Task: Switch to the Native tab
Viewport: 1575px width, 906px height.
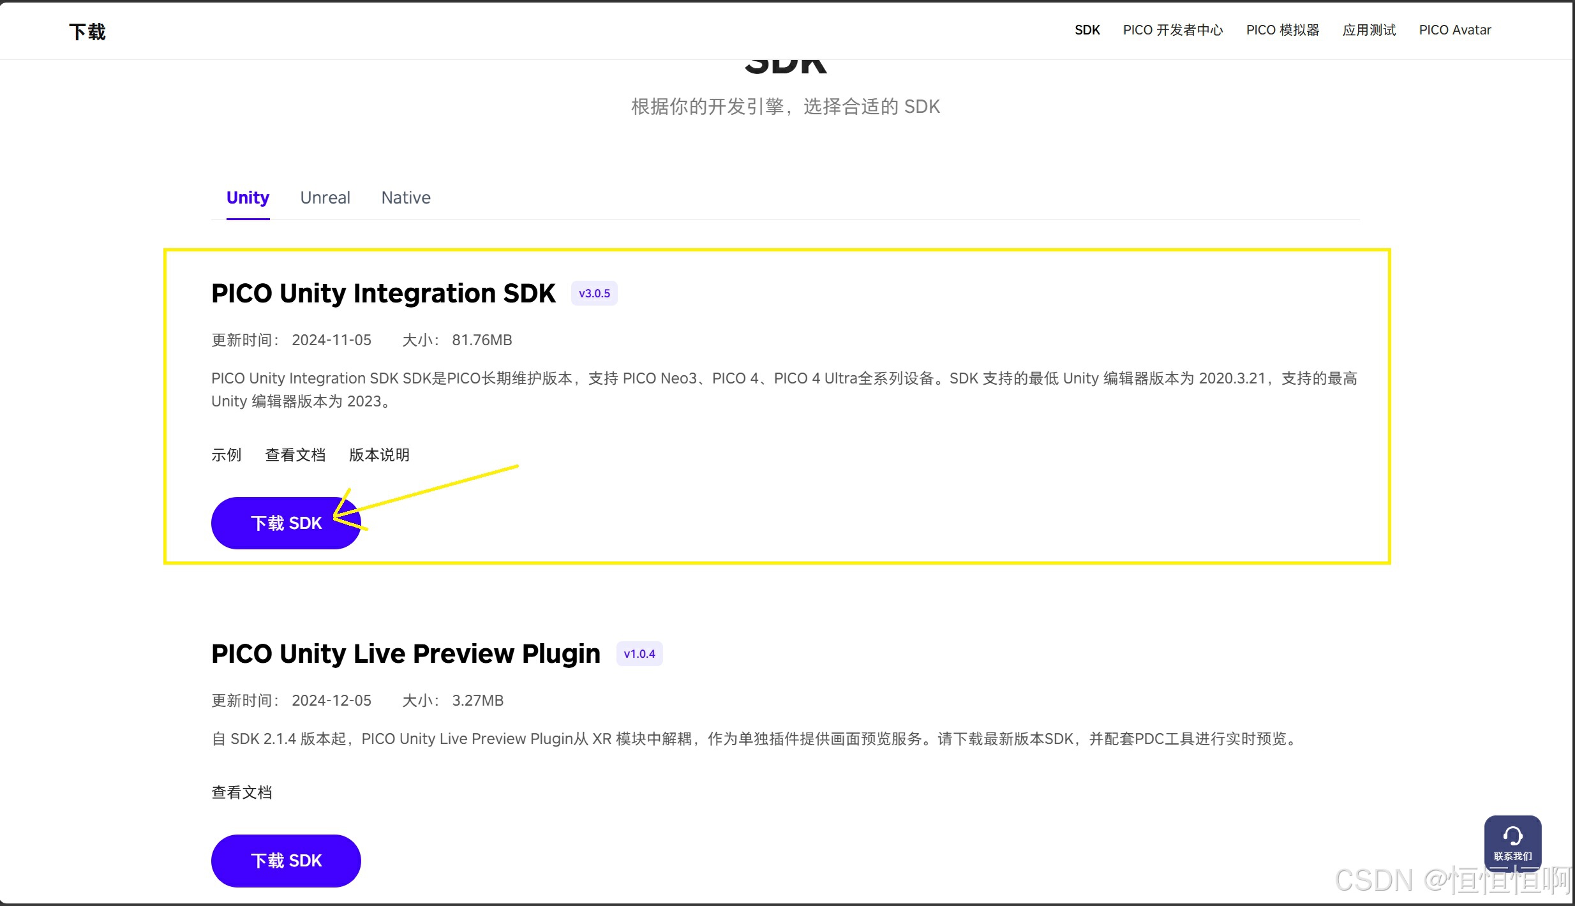Action: pyautogui.click(x=405, y=198)
